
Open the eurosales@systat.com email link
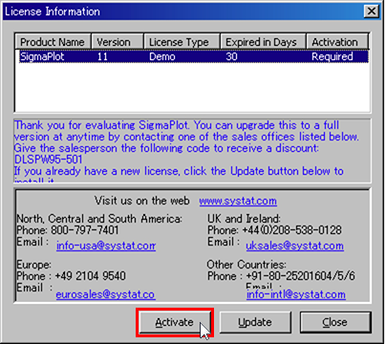tap(105, 294)
